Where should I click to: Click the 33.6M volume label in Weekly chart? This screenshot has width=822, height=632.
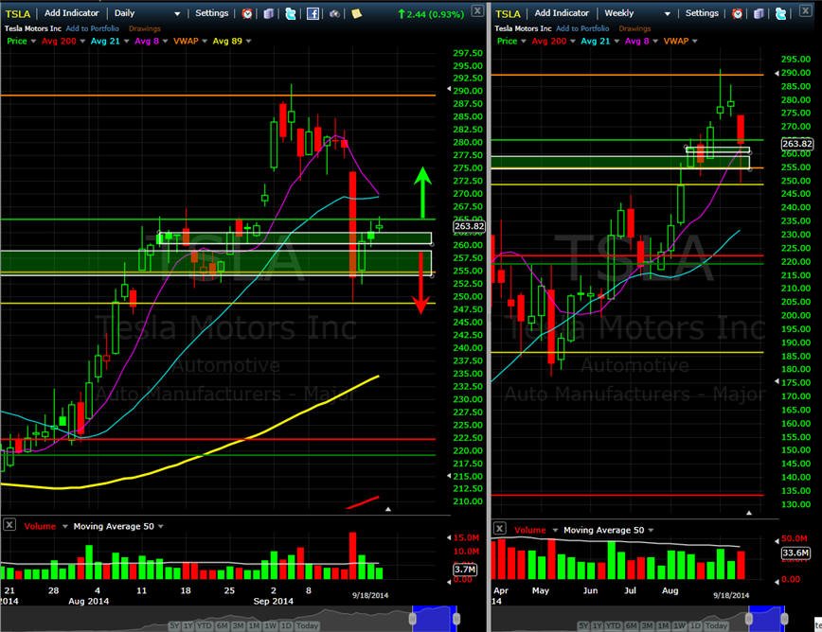(x=795, y=553)
